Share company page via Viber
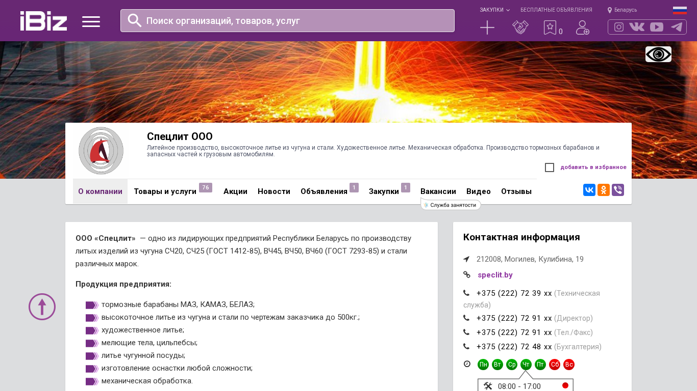 click(x=618, y=190)
